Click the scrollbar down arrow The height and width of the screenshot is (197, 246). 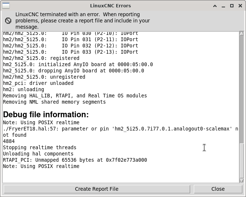click(x=242, y=180)
